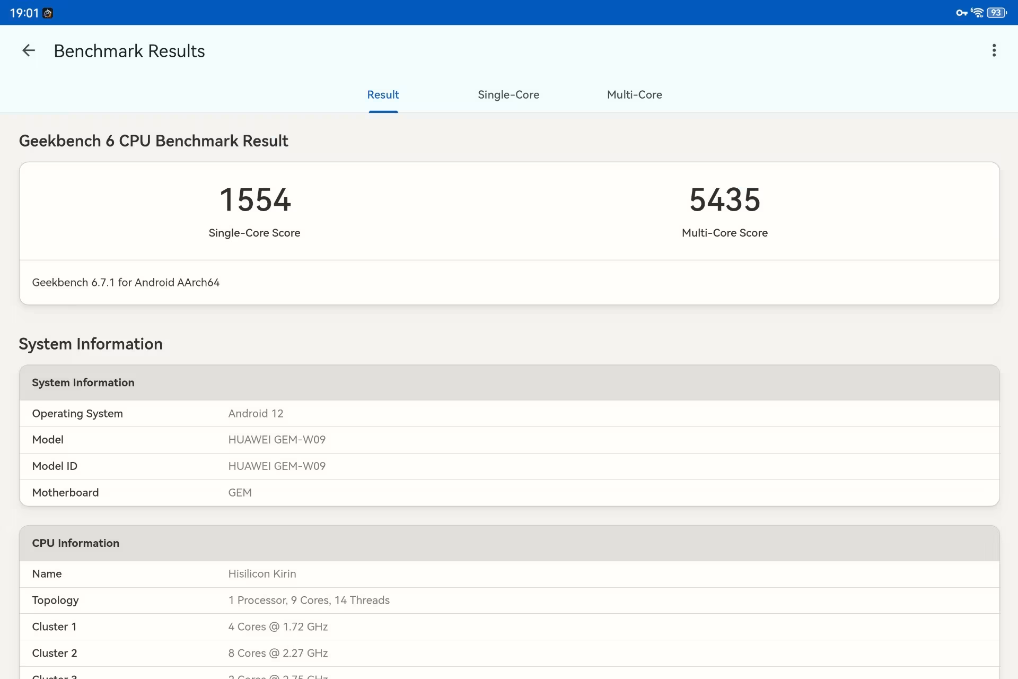Tap the Multi-Core Score label
Image resolution: width=1018 pixels, height=679 pixels.
[x=725, y=233]
